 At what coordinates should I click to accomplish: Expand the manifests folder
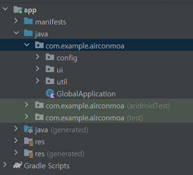[16, 21]
